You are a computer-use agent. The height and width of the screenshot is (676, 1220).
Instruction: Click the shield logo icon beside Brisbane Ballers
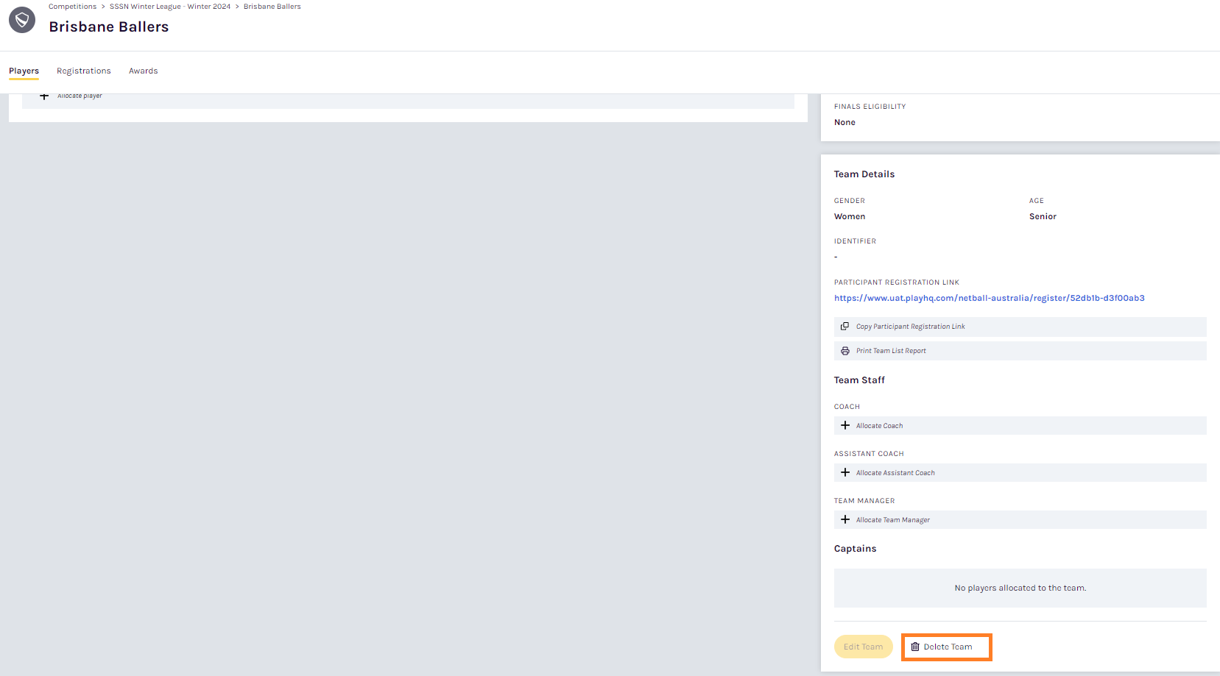(22, 20)
